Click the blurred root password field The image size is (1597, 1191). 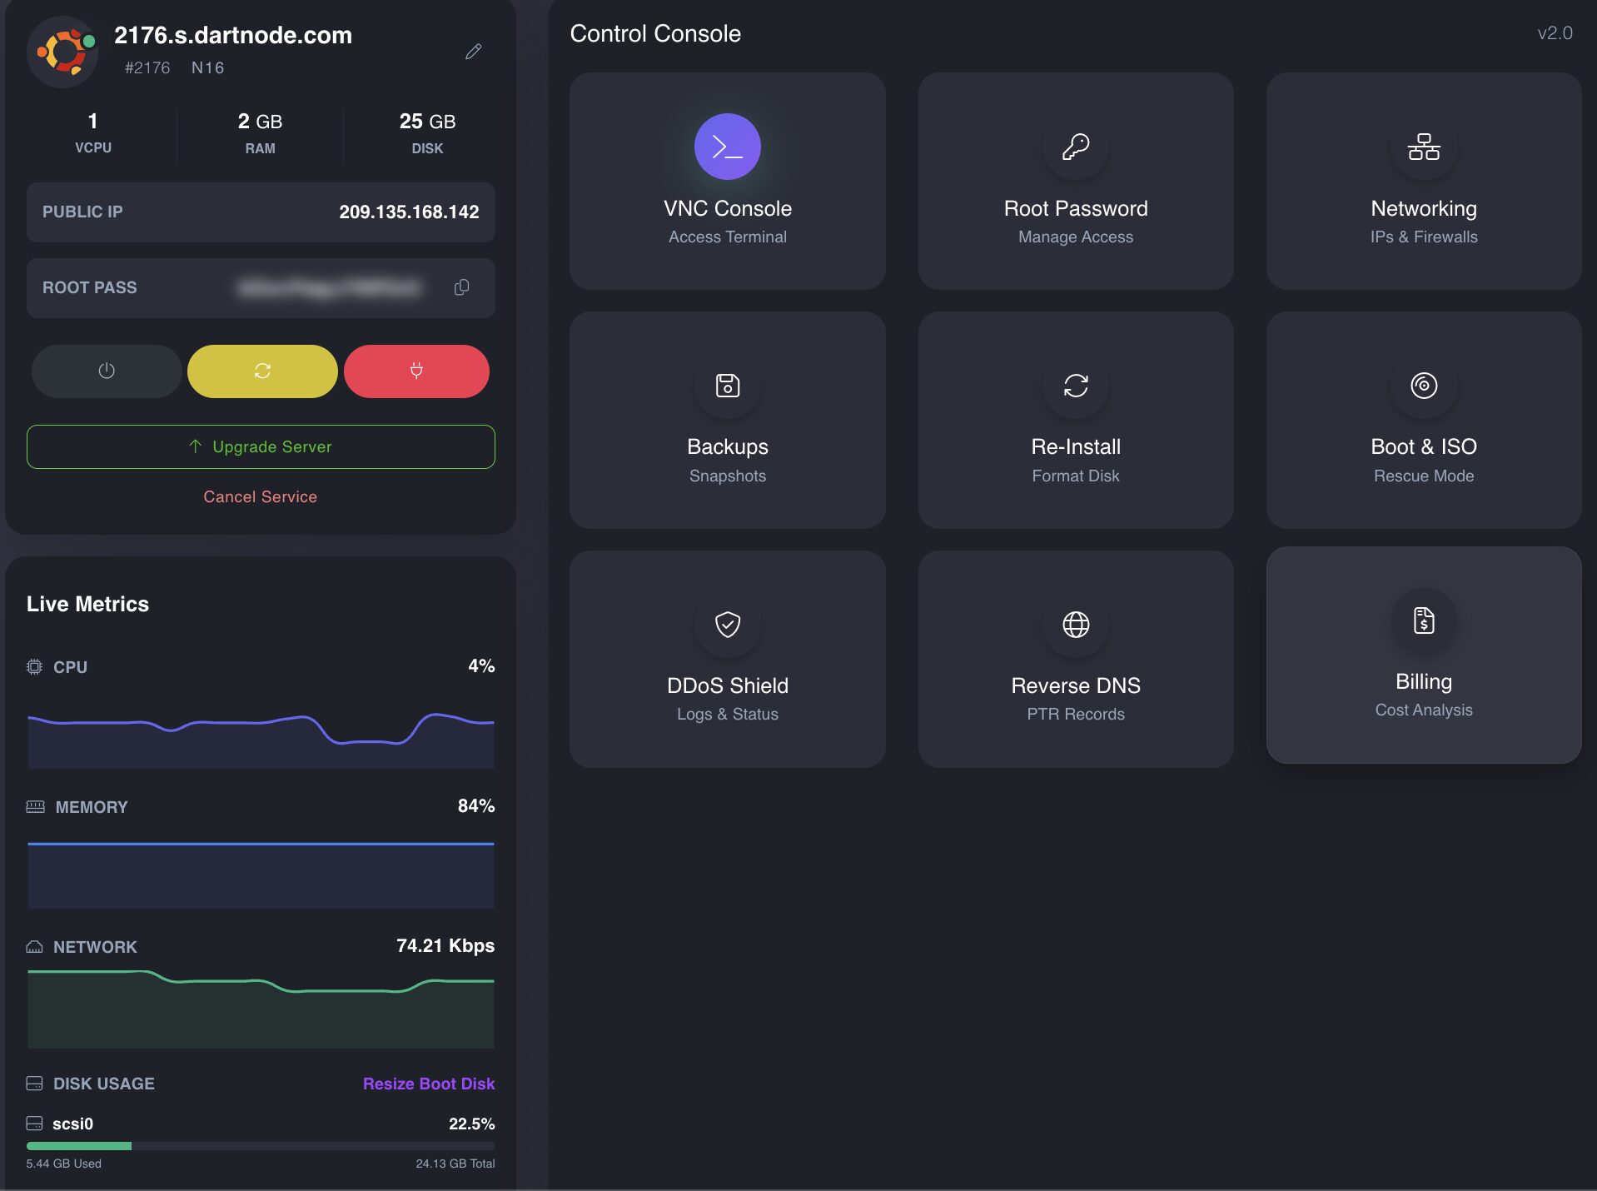[329, 288]
